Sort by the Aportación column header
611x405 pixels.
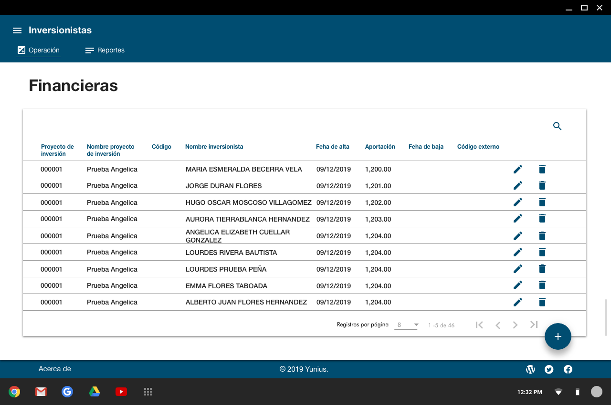click(x=380, y=147)
